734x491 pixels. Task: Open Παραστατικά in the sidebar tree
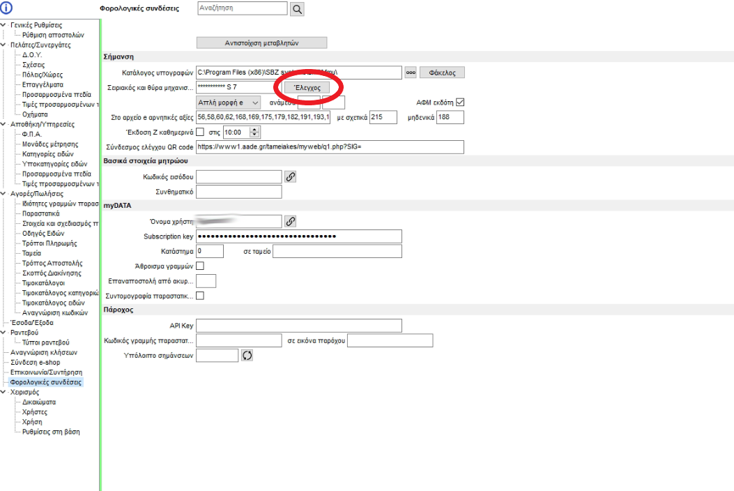coord(40,213)
